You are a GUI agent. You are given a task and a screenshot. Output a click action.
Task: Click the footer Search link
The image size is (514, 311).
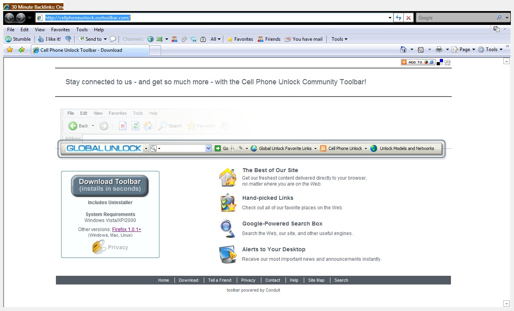coord(341,280)
